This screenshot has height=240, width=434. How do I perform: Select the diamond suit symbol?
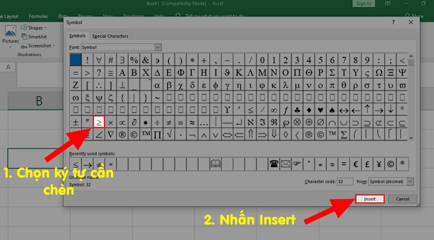pos(309,110)
